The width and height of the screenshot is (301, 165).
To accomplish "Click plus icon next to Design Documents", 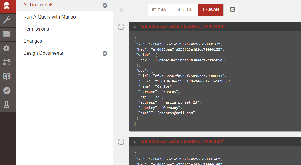I will click(105, 54).
